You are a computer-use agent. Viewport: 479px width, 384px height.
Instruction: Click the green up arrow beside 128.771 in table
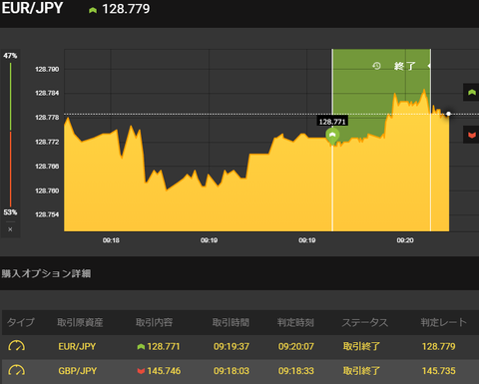[141, 347]
